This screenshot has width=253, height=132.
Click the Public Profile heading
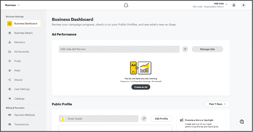[62, 104]
